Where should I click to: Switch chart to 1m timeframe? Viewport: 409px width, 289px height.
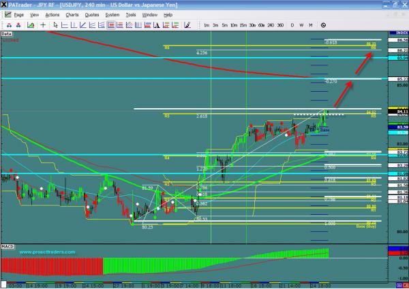[207, 25]
